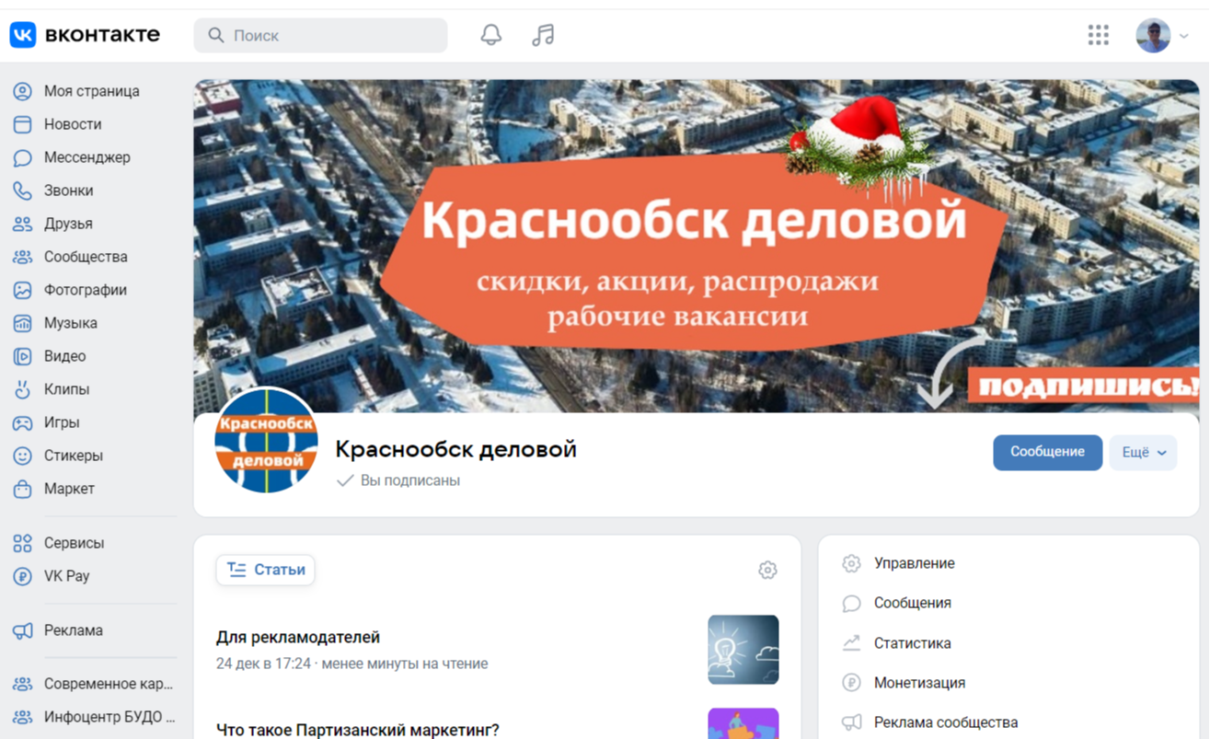Open Монетизация in community menu
1210x739 pixels.
coord(918,683)
